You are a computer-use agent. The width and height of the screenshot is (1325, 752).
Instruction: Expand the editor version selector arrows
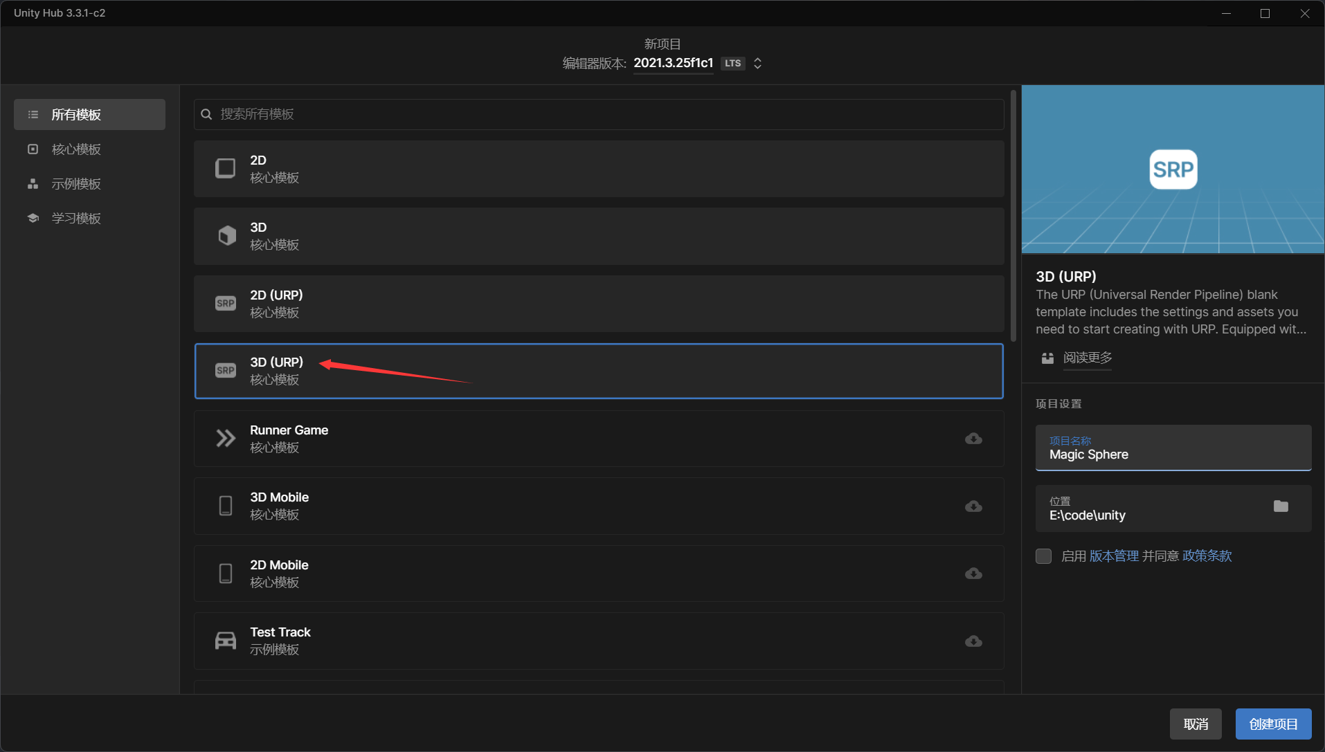coord(758,64)
